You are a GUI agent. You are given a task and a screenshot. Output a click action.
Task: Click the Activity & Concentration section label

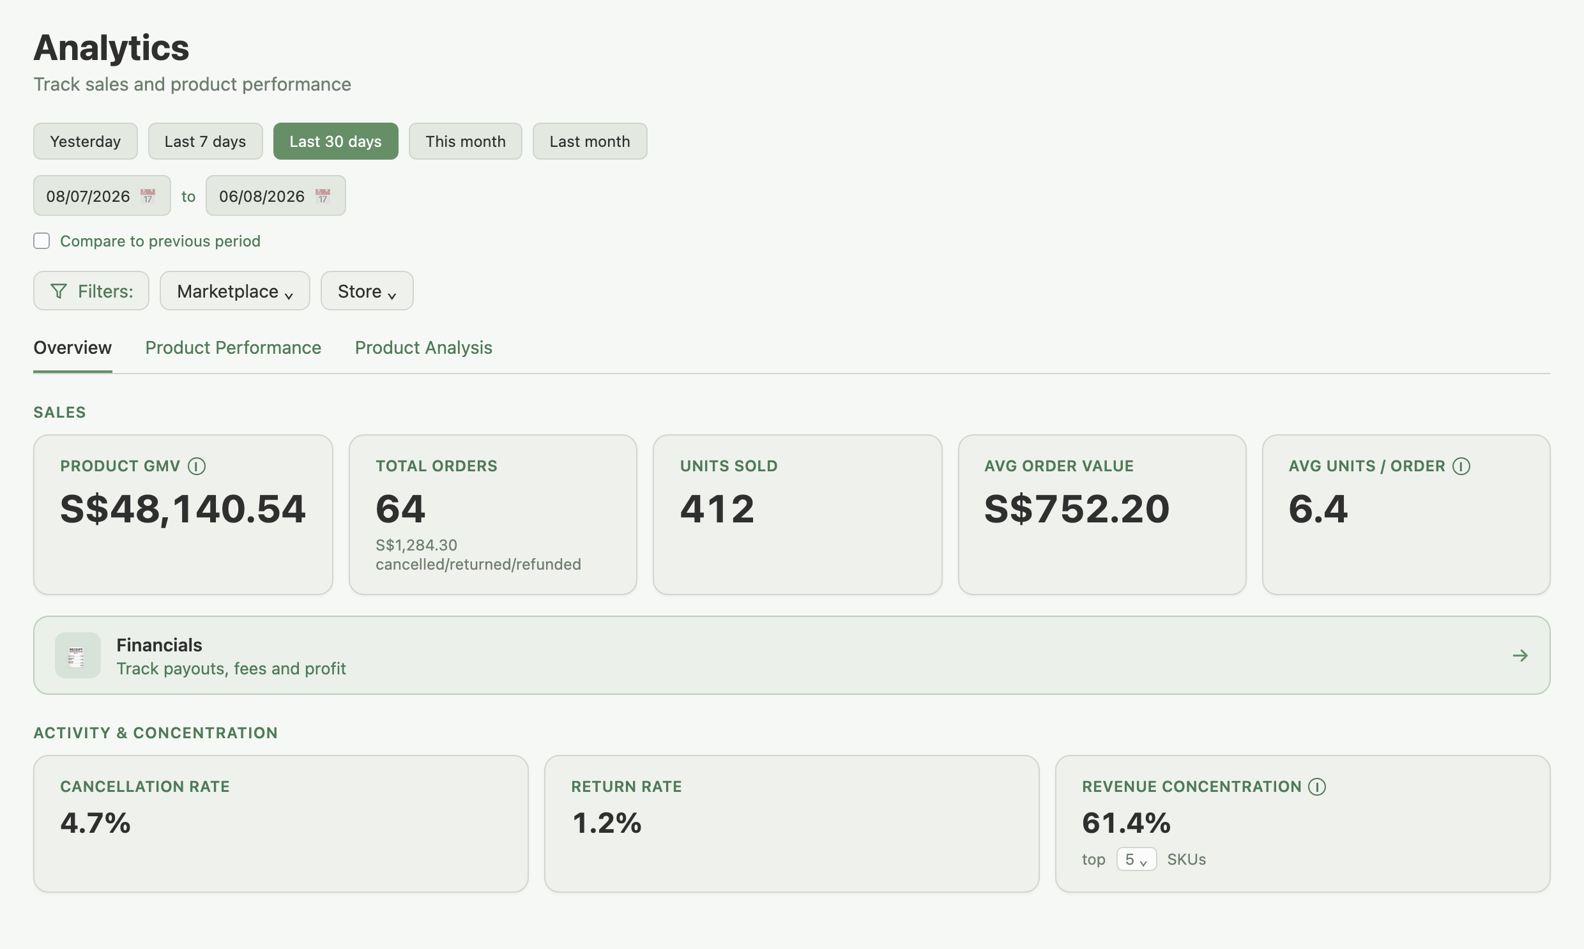[155, 733]
